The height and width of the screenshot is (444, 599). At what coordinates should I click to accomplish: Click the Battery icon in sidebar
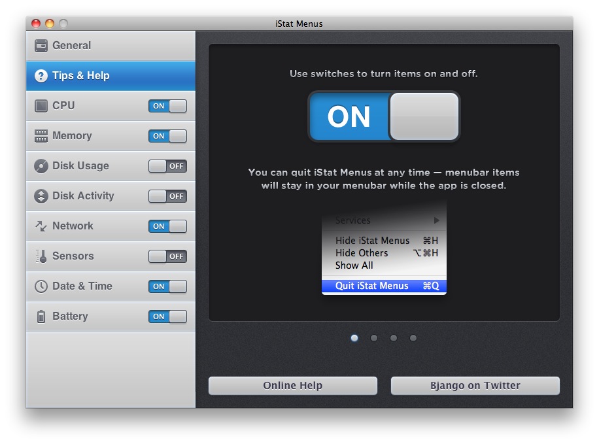pyautogui.click(x=41, y=316)
